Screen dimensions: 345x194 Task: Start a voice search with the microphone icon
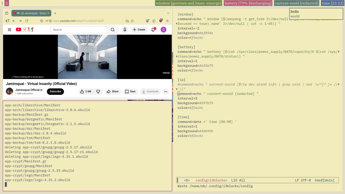(125, 29)
